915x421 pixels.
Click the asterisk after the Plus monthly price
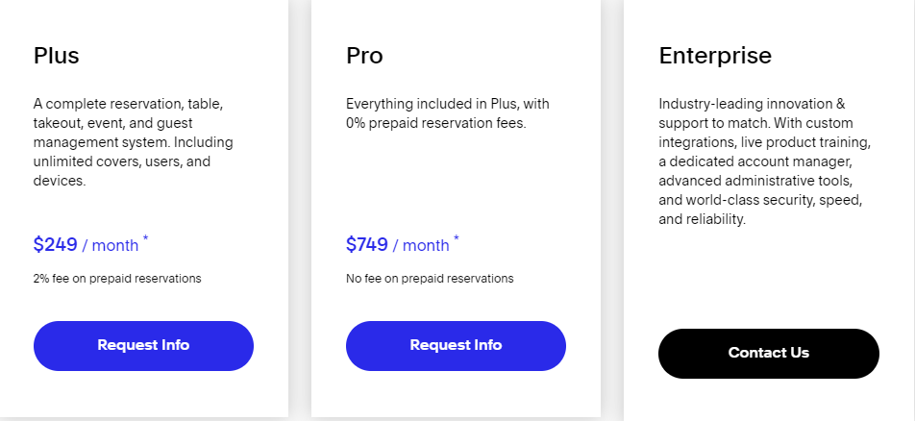[x=146, y=237]
